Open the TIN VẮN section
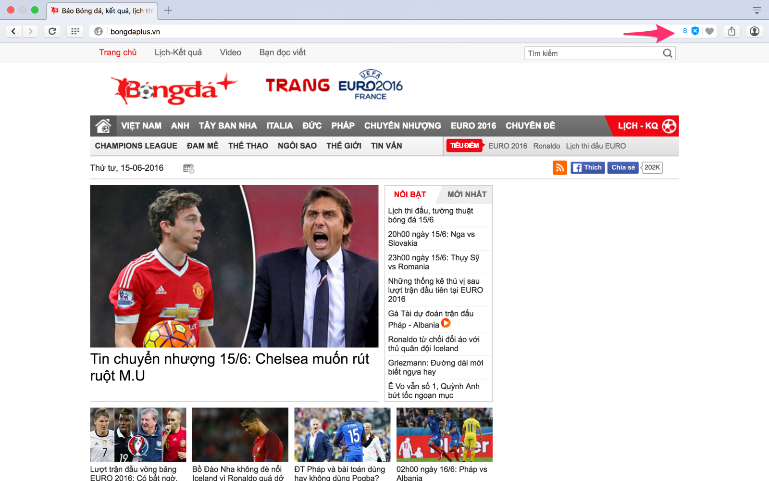 point(386,146)
